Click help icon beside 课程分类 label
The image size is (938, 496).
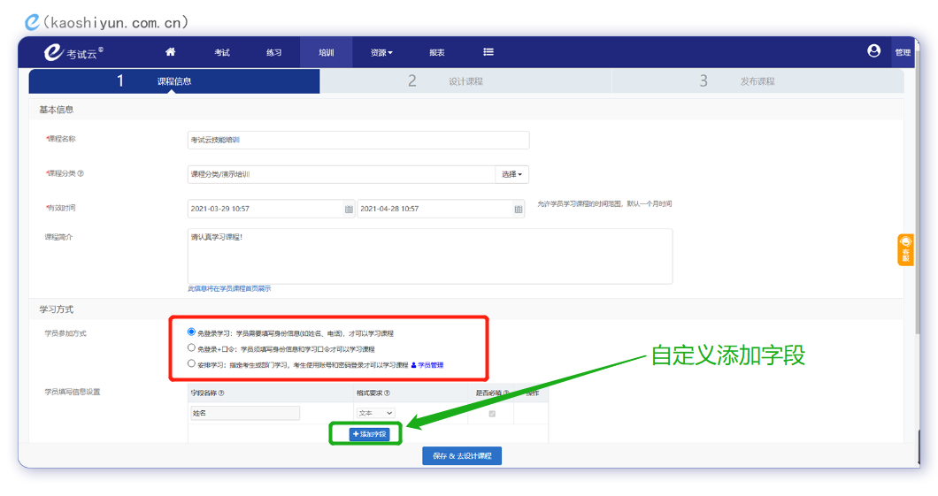pyautogui.click(x=81, y=173)
